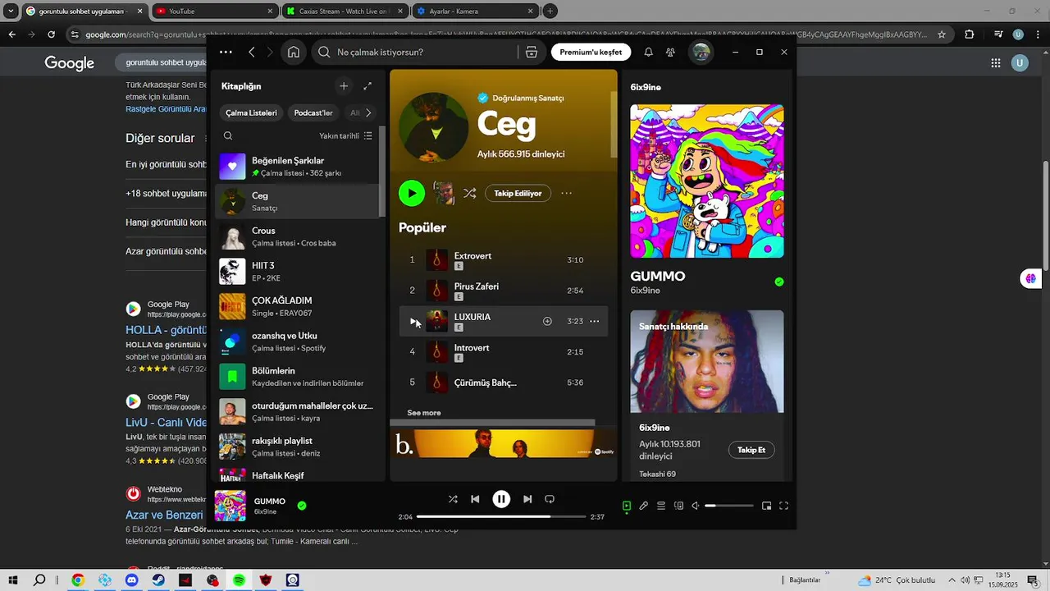The image size is (1050, 591).
Task: Open the user profile avatar in Spotify
Action: (701, 52)
